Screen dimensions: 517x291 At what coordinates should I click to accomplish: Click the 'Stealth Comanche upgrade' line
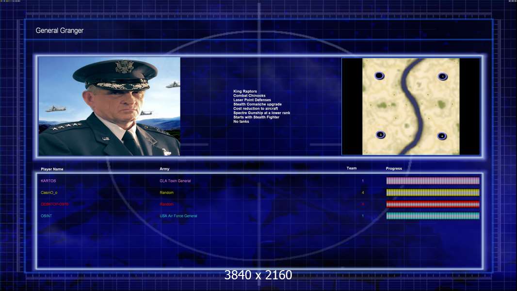257,104
